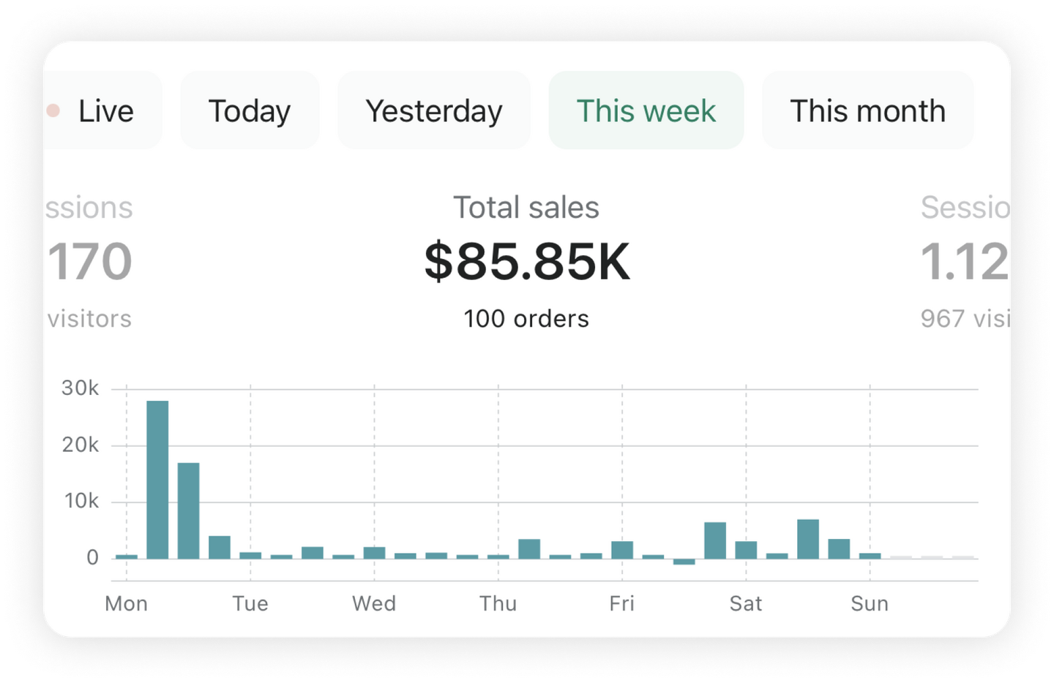
Task: Switch to the Today tab
Action: click(x=250, y=111)
